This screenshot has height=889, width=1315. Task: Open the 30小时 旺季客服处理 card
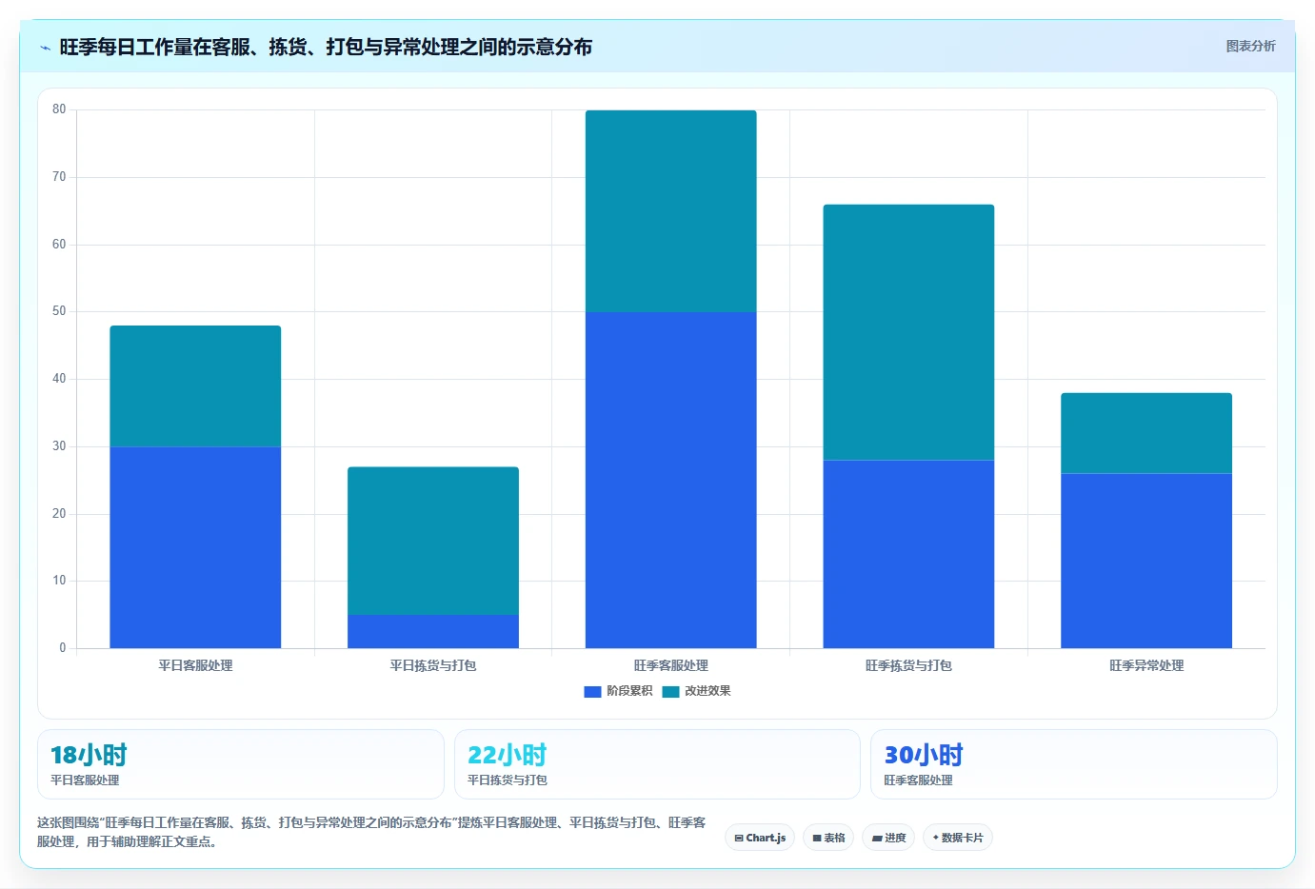(1074, 764)
